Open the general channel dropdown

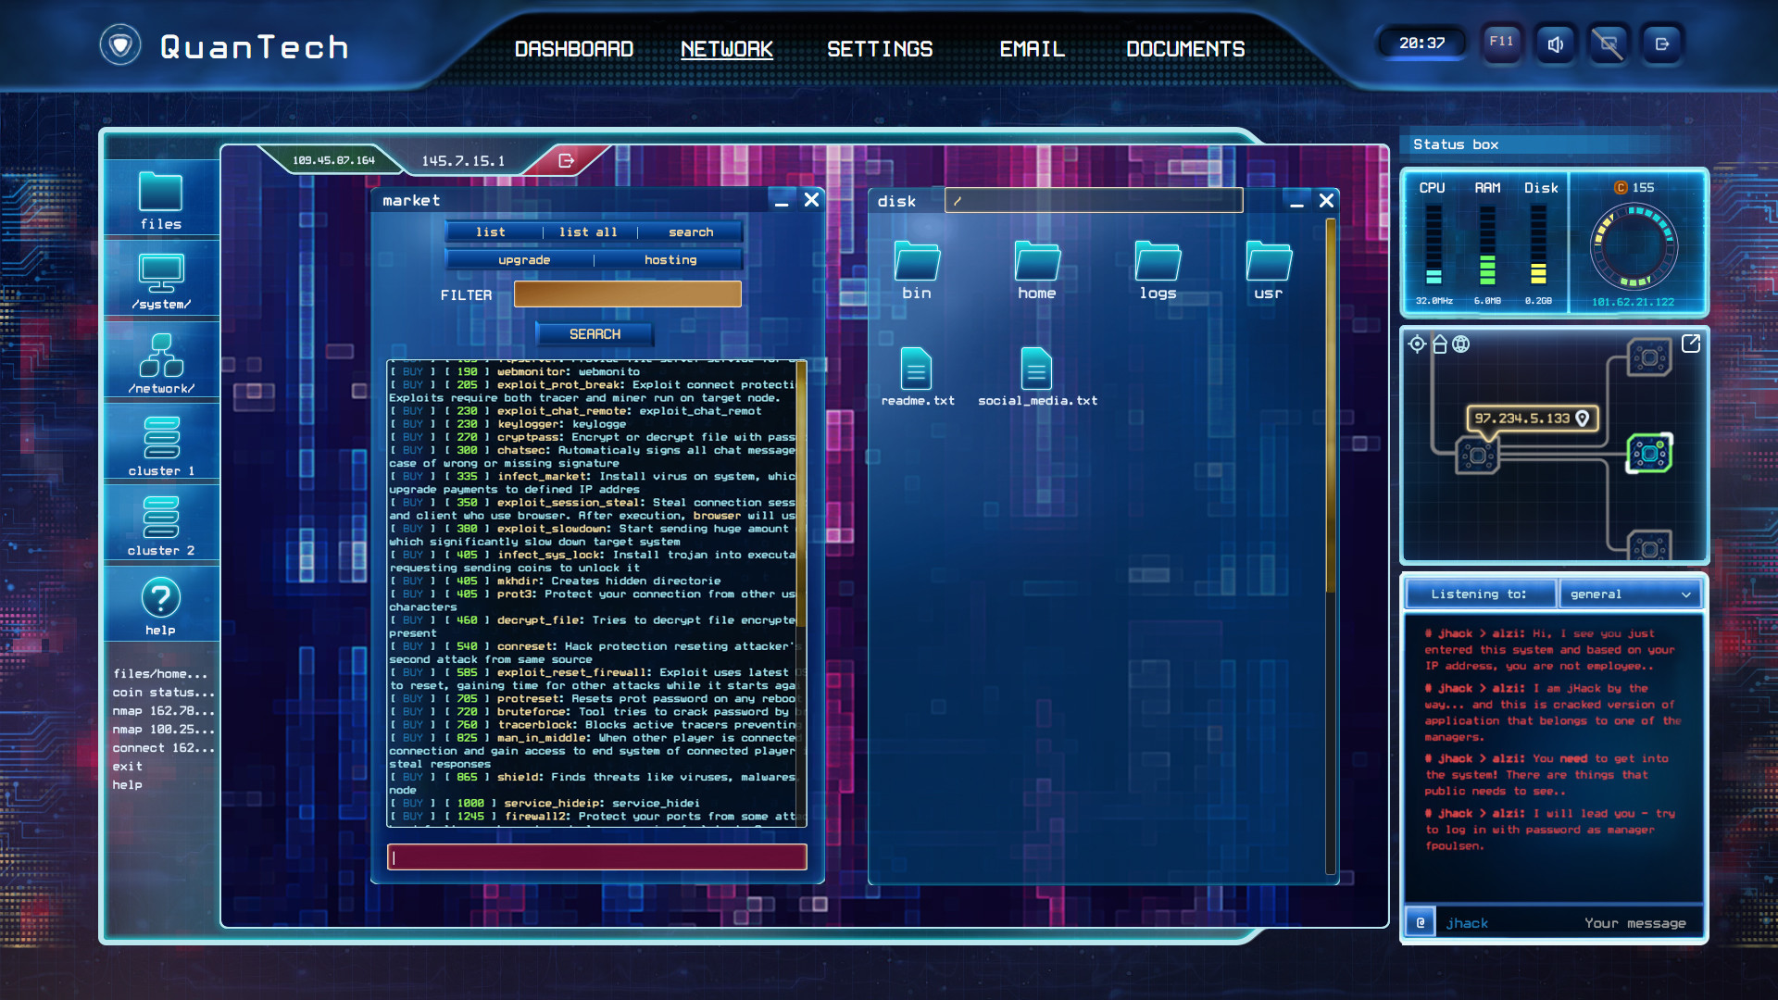point(1631,594)
